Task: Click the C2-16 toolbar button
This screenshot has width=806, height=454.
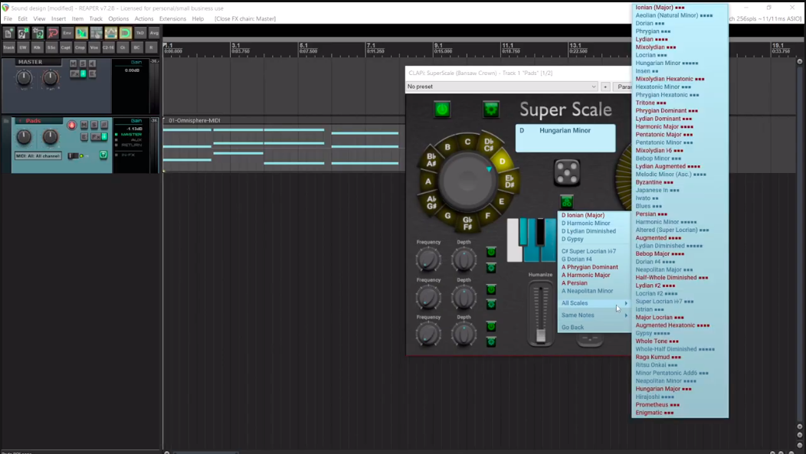Action: point(108,47)
